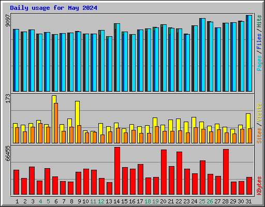Click the 'Sites' legend word
Screen dimensions: 265x207
[259, 136]
